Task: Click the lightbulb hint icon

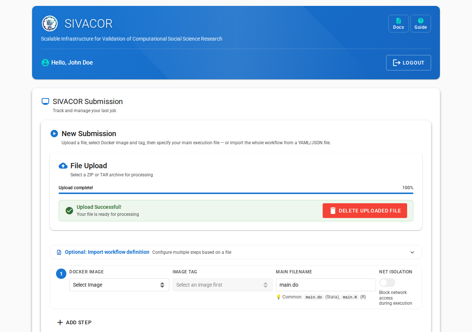Action: (278, 297)
